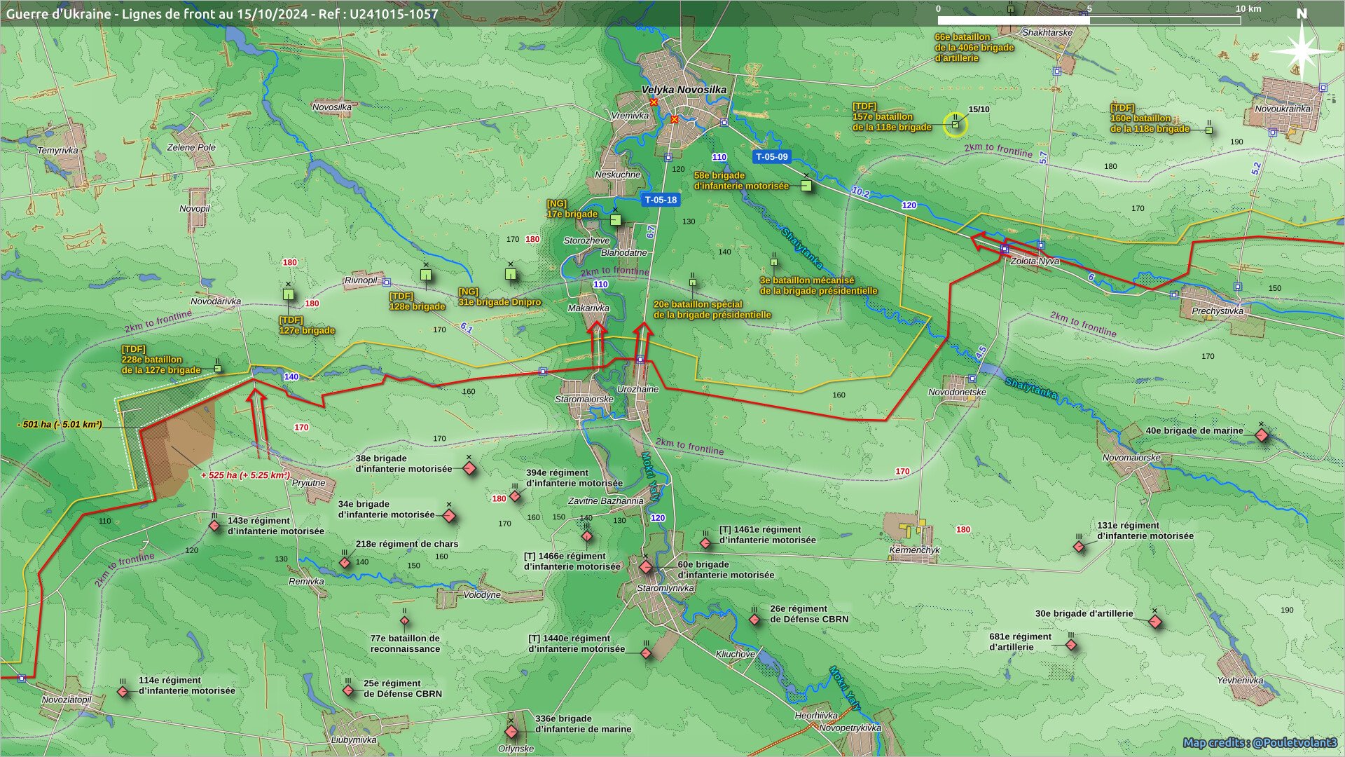Viewport: 1345px width, 757px height.
Task: Click the Orlynske village label
Action: tap(516, 749)
